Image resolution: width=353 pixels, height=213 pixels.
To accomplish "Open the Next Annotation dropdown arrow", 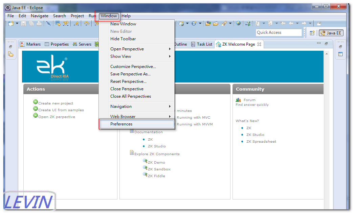I will [264, 23].
